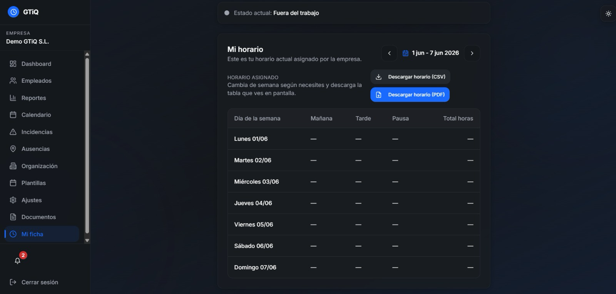Click the Ausencias location pin icon

click(13, 149)
